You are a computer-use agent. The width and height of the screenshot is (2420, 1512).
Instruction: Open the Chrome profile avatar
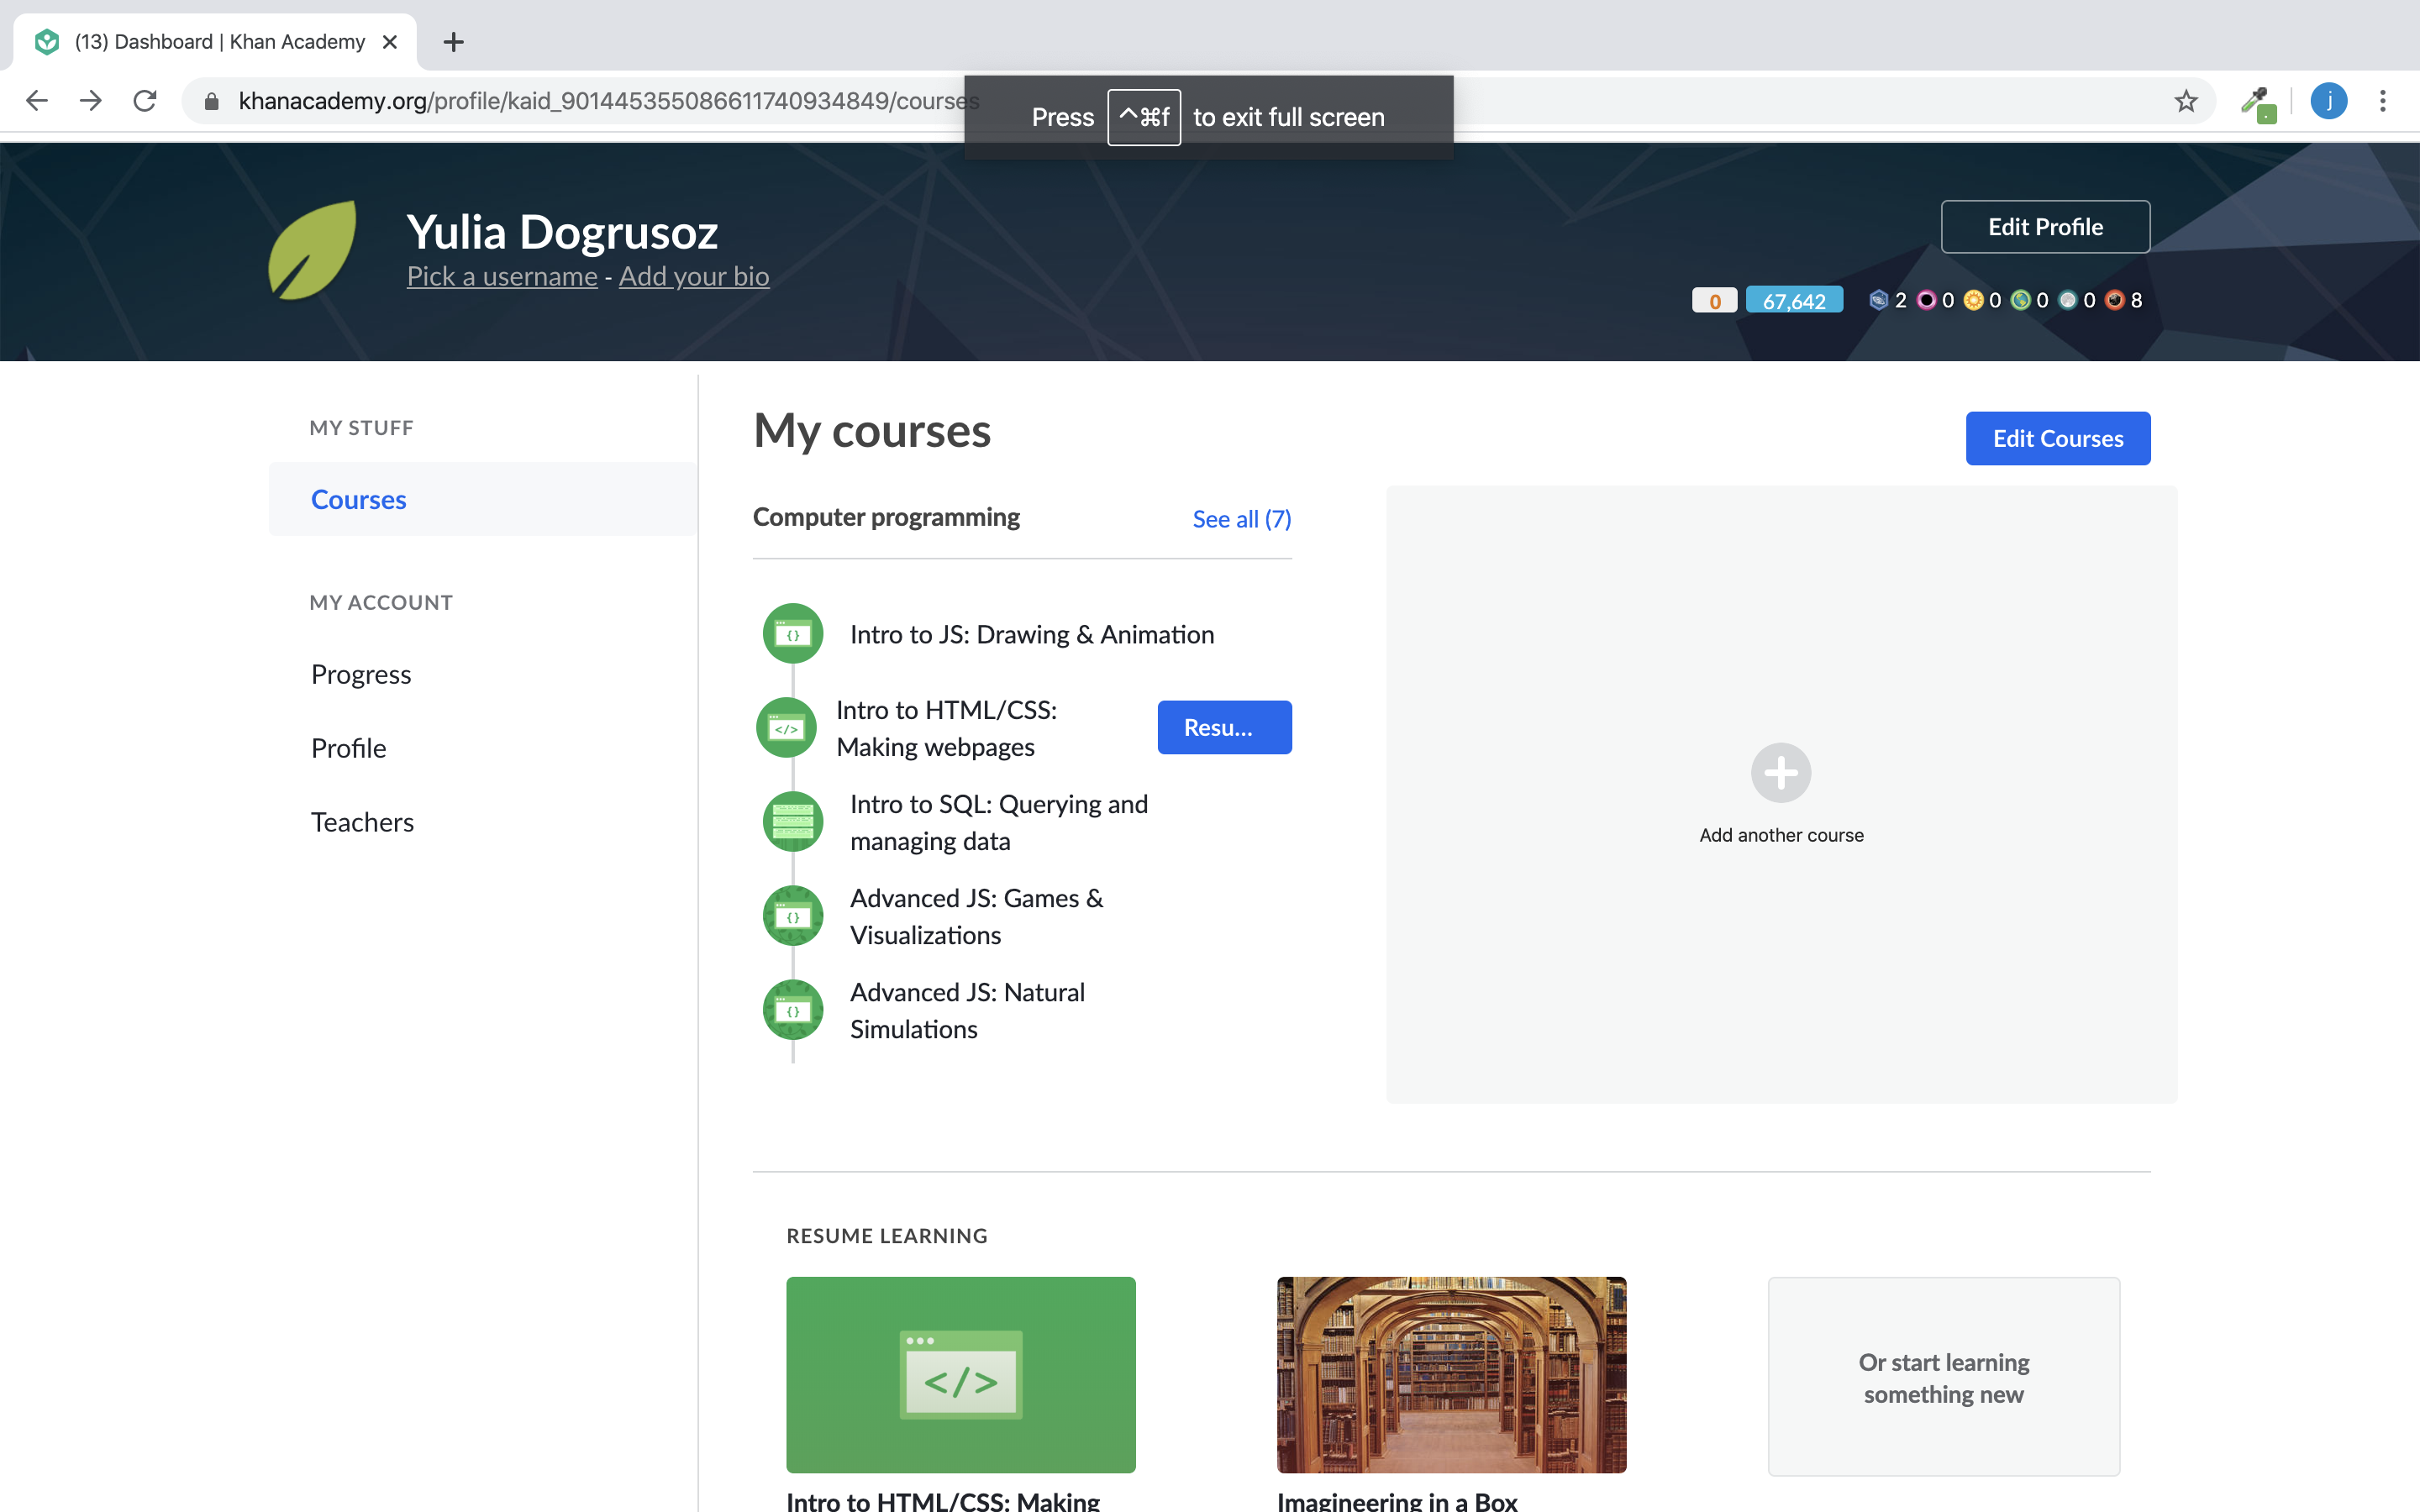click(2329, 101)
